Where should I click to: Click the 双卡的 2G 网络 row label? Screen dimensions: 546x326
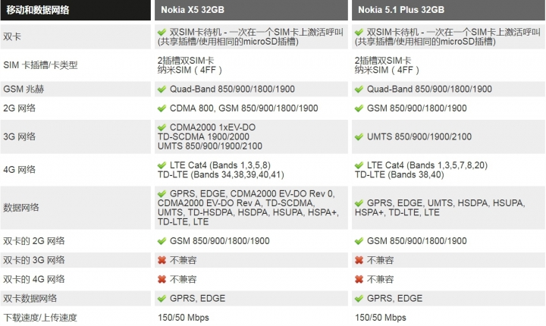34,241
